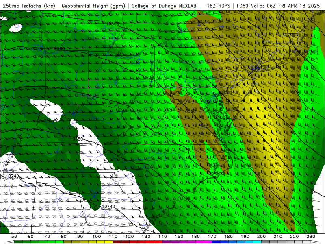Click the "Geopotential Height (gpm)" title text
This screenshot has height=244, width=325.
click(x=93, y=6)
